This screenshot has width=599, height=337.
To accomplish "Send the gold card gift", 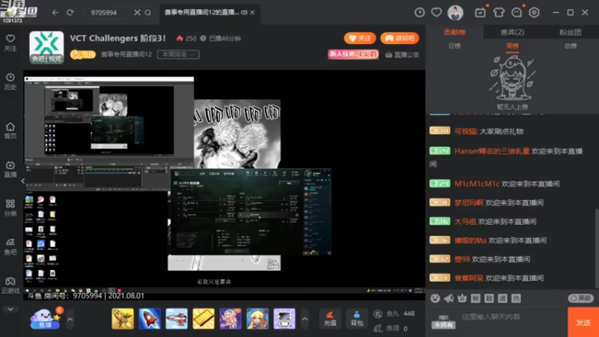I will (204, 319).
